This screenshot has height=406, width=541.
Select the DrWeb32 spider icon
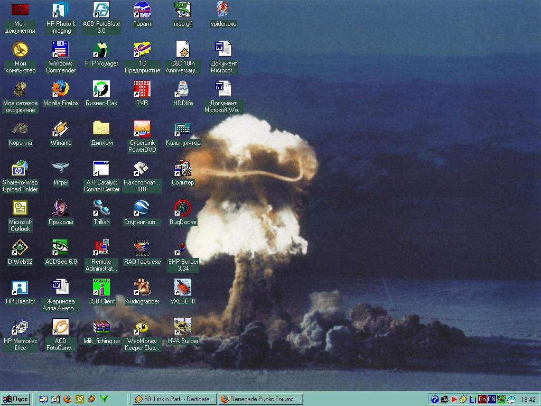[x=20, y=247]
